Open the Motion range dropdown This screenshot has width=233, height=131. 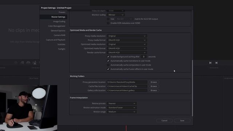coord(122,112)
